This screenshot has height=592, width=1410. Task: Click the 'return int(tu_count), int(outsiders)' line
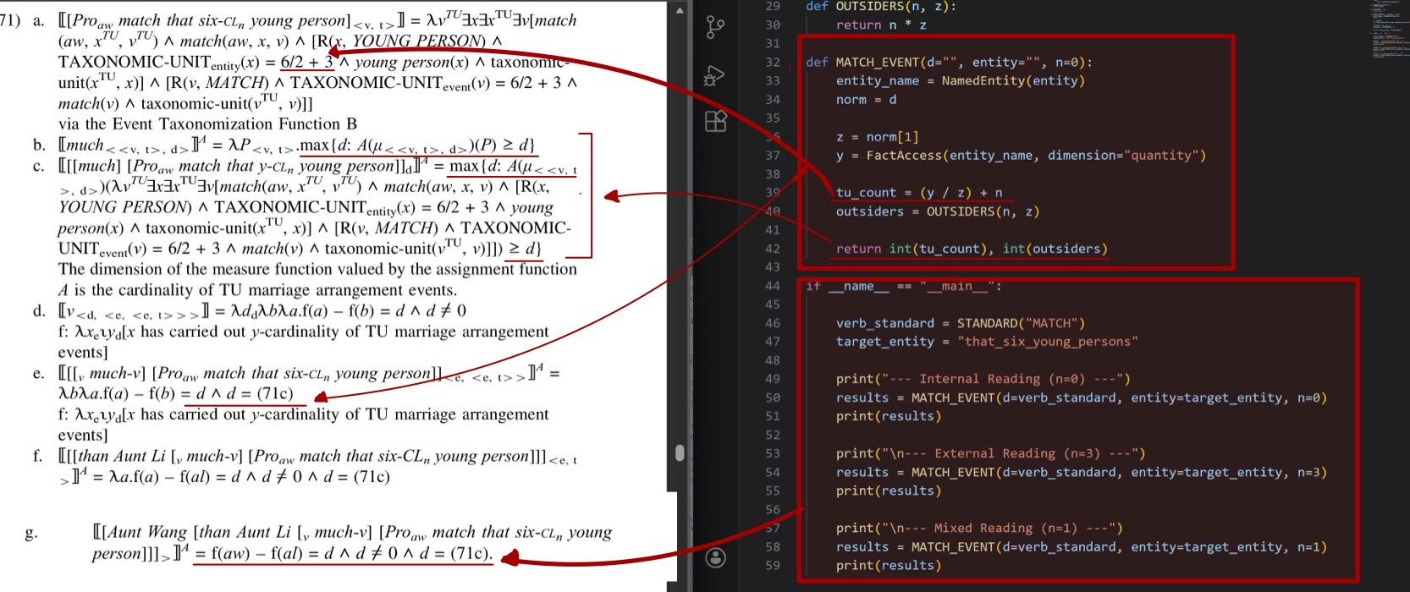click(972, 248)
